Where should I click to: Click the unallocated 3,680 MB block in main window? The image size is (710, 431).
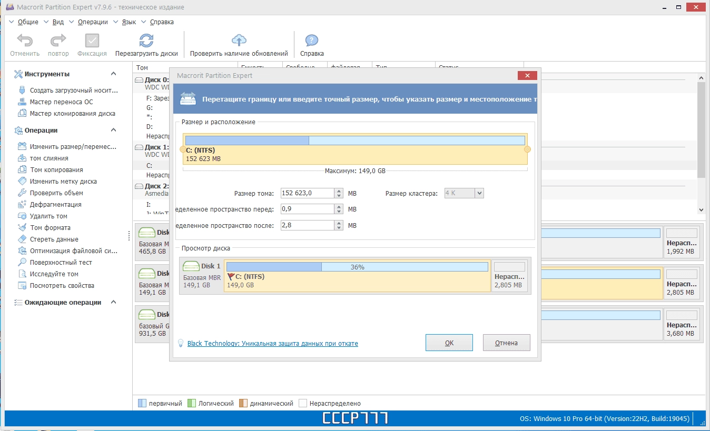[x=683, y=324]
